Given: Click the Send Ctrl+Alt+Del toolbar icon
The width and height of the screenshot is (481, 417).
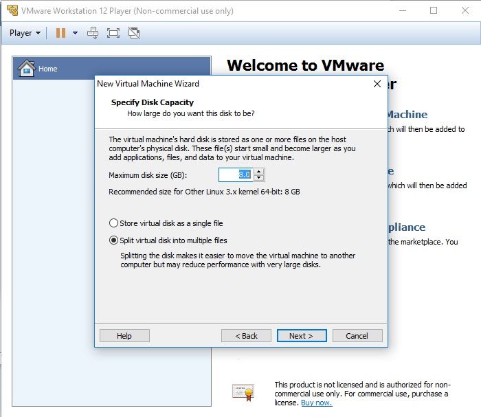Looking at the screenshot, I should (x=93, y=33).
